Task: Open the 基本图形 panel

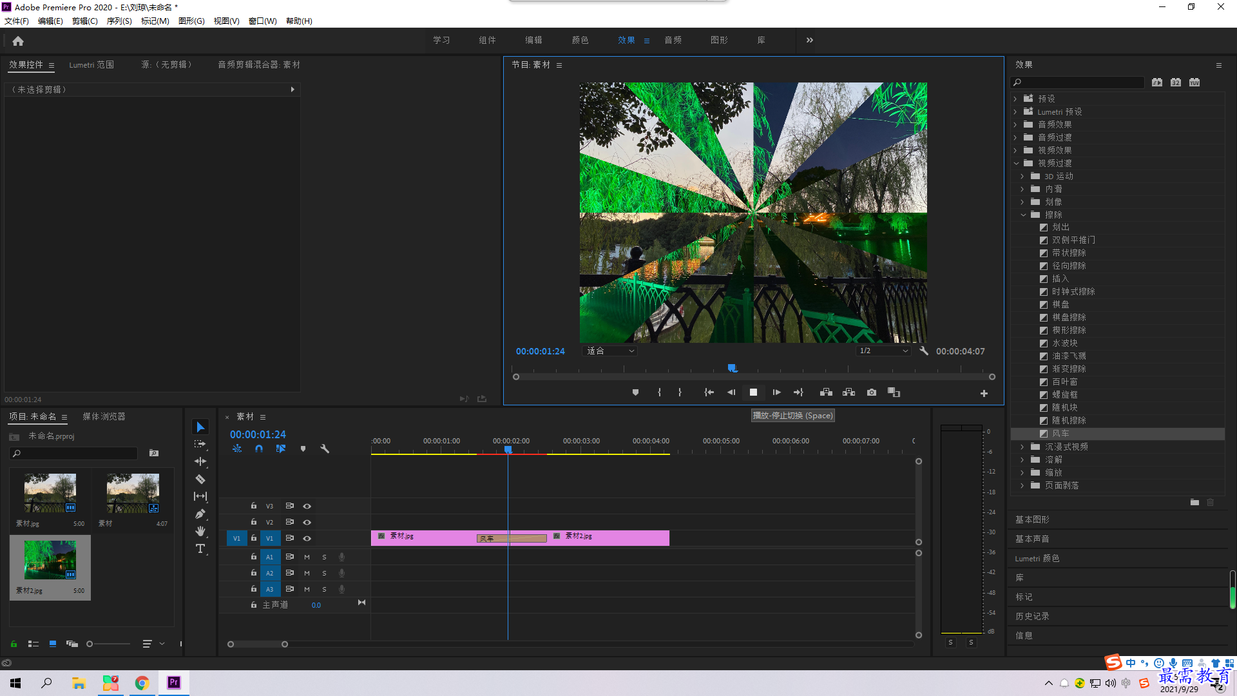Action: [1032, 519]
